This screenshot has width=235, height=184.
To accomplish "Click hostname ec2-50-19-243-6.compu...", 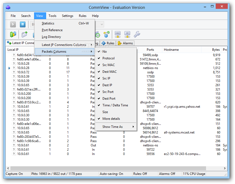I will point(182,154).
